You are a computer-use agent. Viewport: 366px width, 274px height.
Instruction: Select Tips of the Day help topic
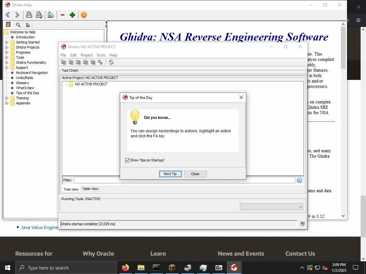coord(28,93)
